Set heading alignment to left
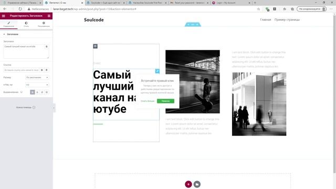Viewport: 336px width, 189px height. click(33, 92)
